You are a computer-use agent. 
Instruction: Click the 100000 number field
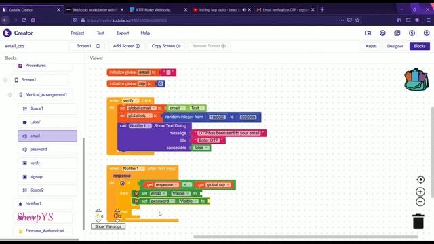217,117
